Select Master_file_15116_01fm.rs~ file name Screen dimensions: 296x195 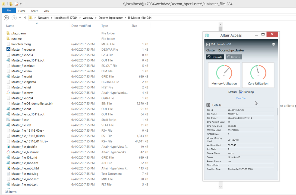(30, 141)
